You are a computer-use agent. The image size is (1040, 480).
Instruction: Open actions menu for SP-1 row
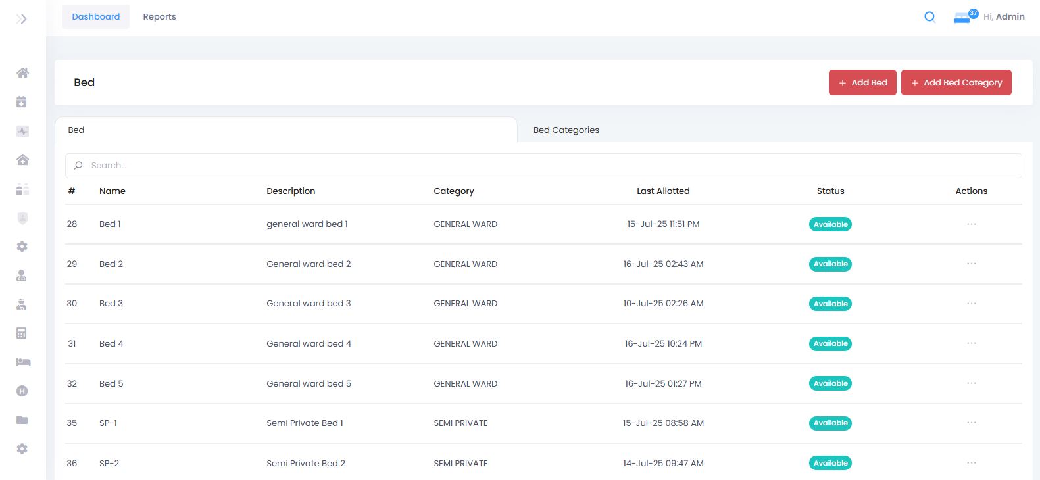tap(971, 423)
